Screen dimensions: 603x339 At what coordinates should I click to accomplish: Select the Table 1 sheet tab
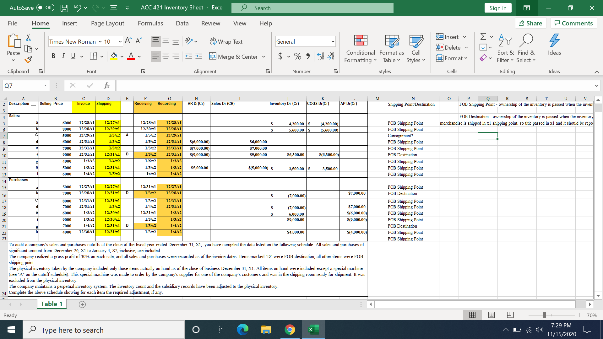(x=51, y=304)
